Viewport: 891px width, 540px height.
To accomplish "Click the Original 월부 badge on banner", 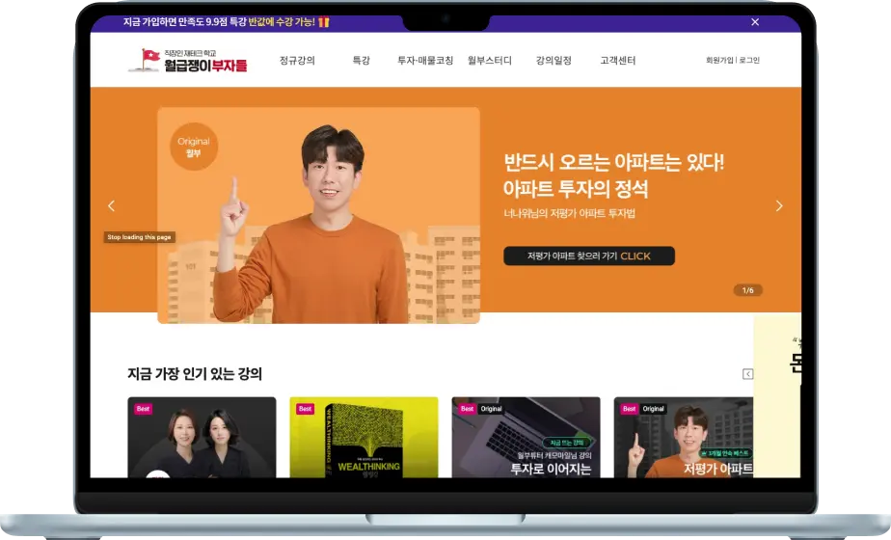I will point(194,147).
